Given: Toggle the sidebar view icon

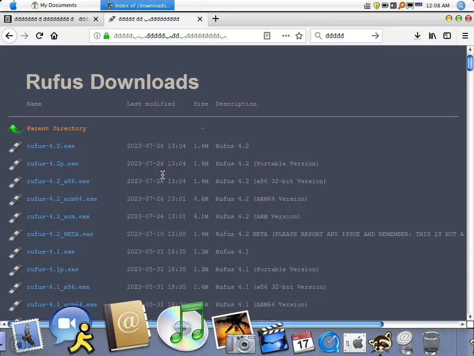Looking at the screenshot, I should tap(447, 36).
